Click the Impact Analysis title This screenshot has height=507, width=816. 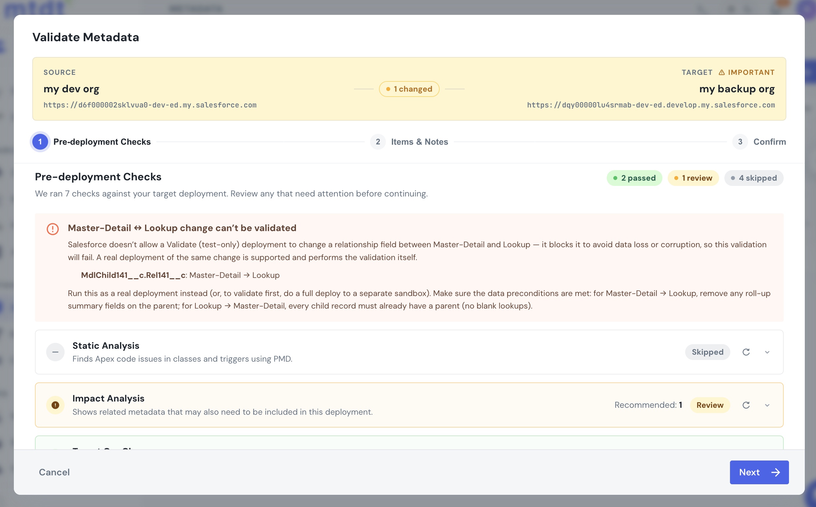pos(108,398)
